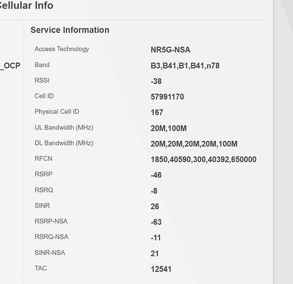Select the NR5G-NSA access technology value
The image size is (293, 284).
tap(170, 50)
